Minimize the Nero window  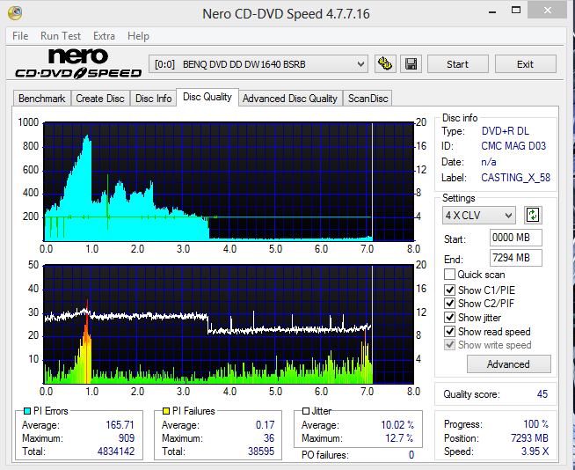pos(492,11)
